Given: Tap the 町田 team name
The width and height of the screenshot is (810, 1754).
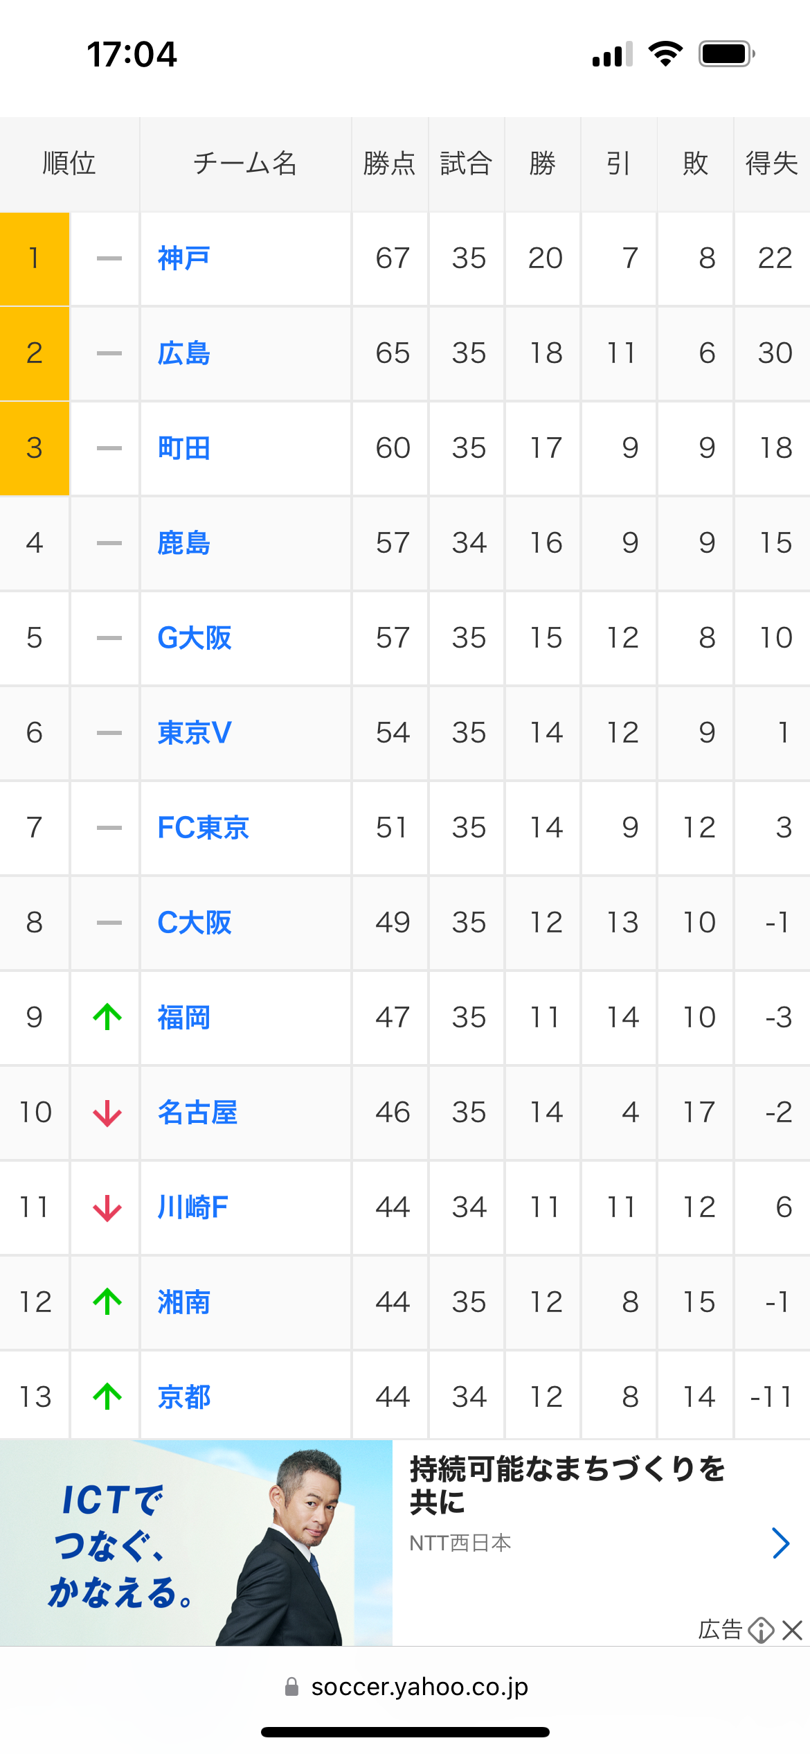Looking at the screenshot, I should coord(183,448).
